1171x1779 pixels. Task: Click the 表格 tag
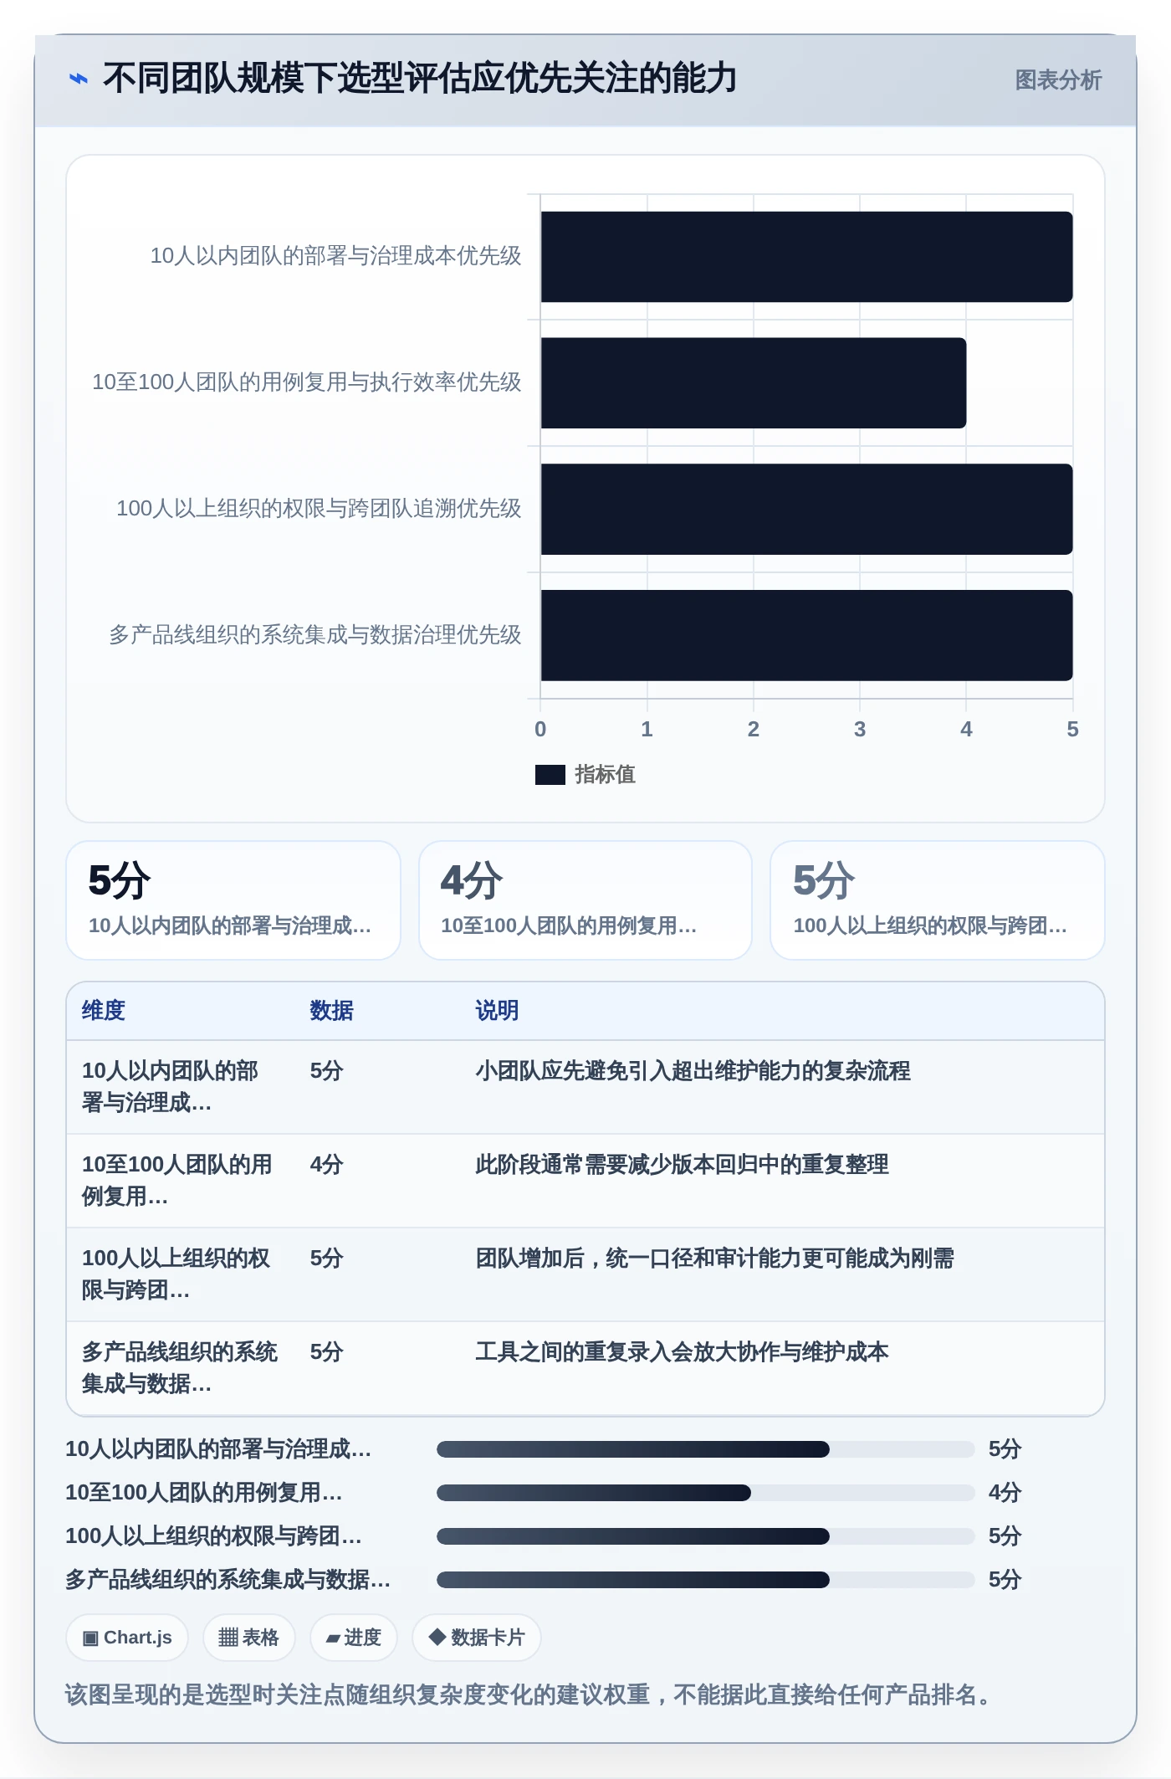(x=248, y=1638)
